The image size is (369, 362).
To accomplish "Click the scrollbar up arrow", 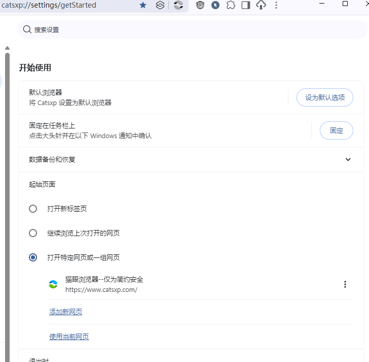I will coord(7,48).
